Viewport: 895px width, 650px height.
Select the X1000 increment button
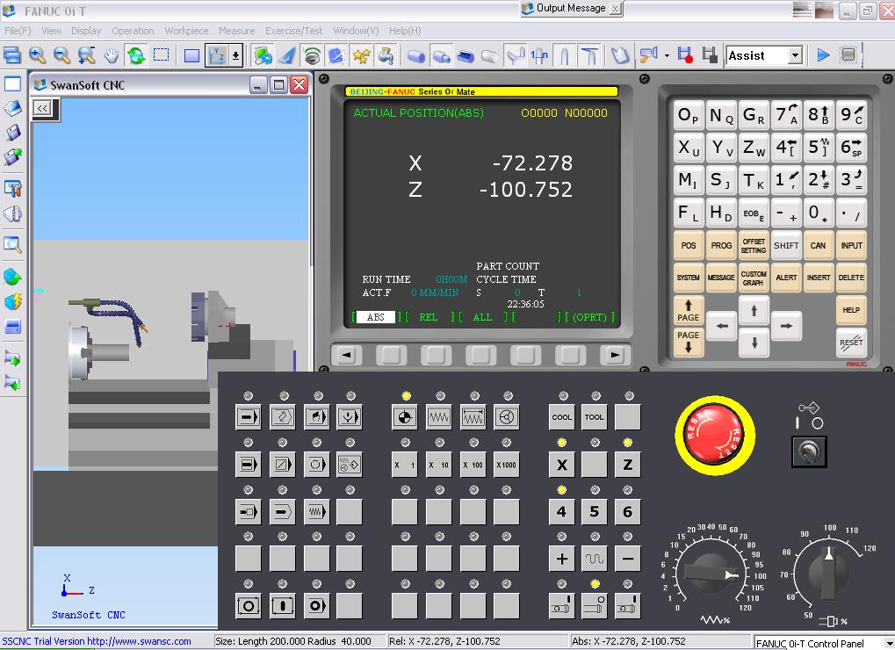click(506, 465)
